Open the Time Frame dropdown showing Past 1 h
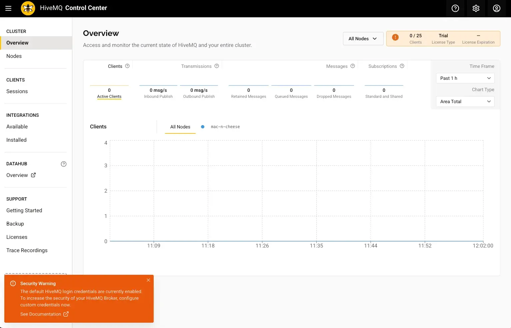The width and height of the screenshot is (511, 328). tap(465, 78)
